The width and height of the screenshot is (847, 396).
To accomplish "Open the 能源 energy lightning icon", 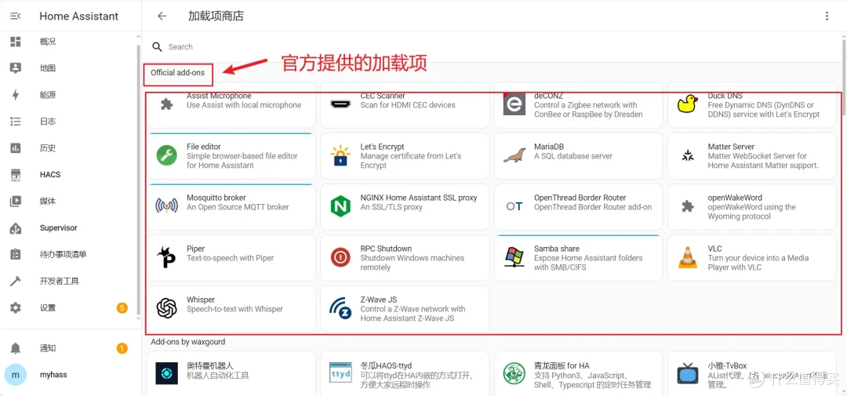I will (x=16, y=95).
